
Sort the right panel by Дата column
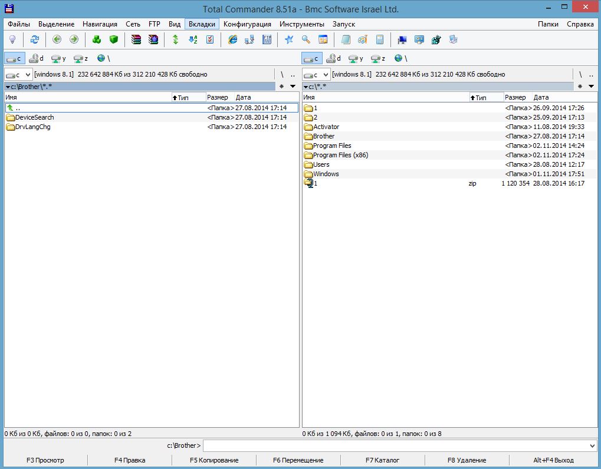[564, 97]
